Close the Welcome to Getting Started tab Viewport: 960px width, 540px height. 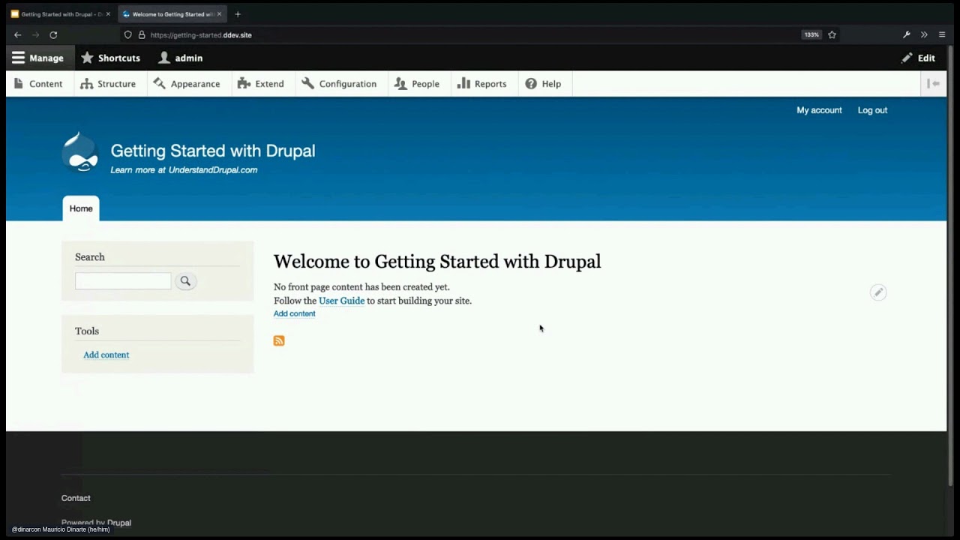[x=219, y=14]
